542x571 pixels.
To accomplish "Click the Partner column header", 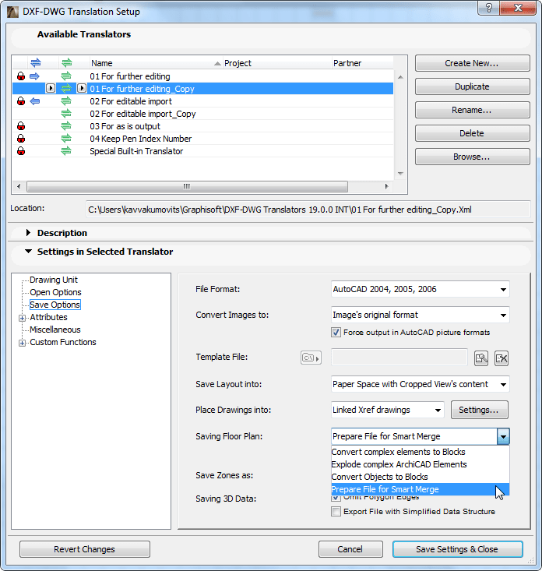I will click(363, 63).
